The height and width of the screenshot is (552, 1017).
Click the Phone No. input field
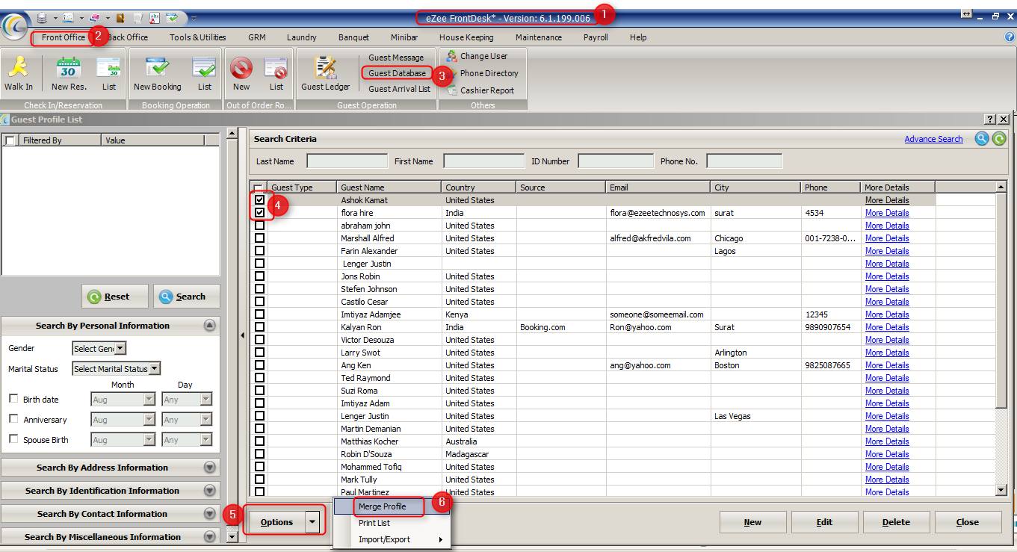744,161
